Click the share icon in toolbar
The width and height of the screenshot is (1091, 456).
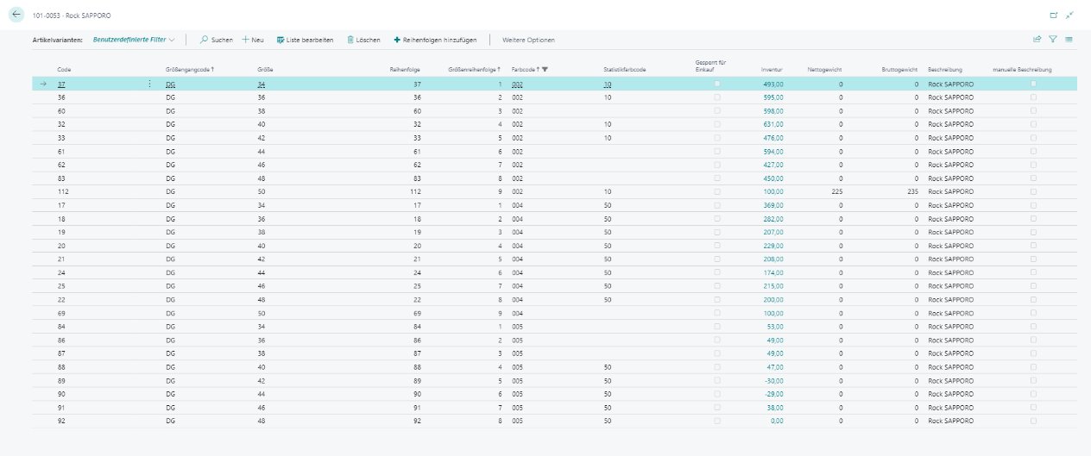[x=1037, y=40]
